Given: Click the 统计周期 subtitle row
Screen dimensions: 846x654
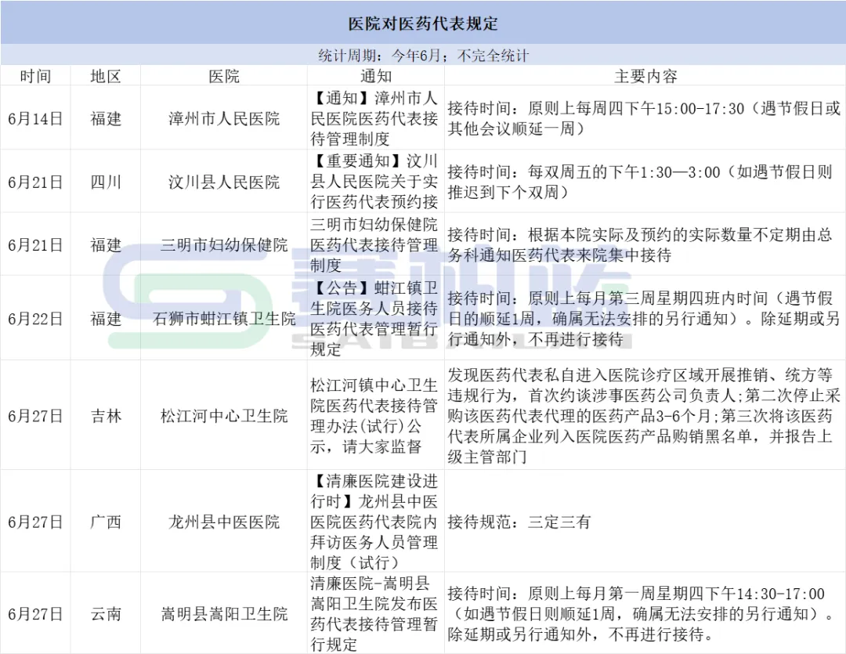Looking at the screenshot, I should (x=423, y=56).
